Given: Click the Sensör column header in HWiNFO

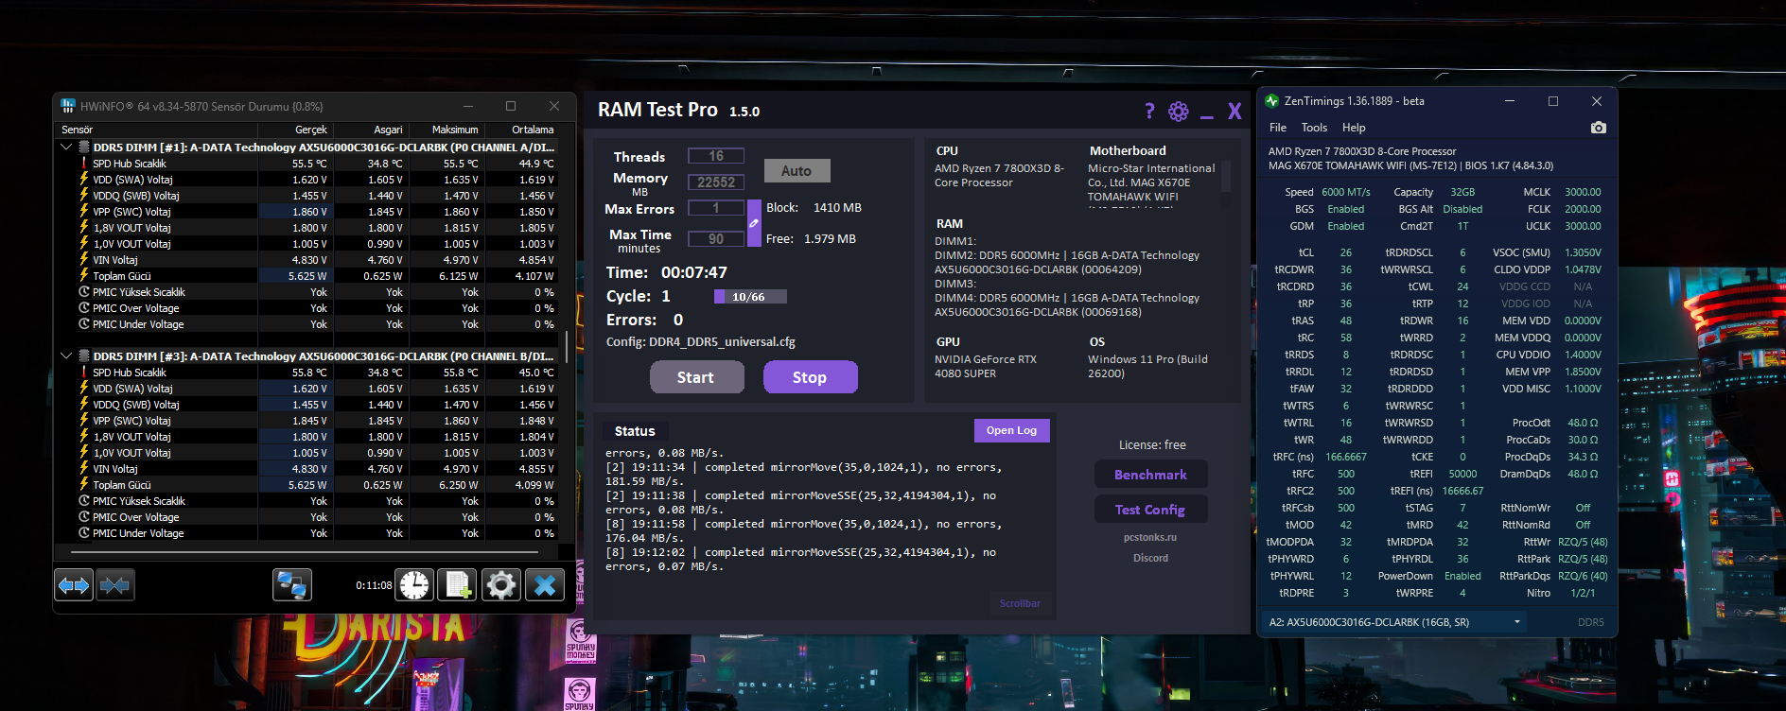Looking at the screenshot, I should point(157,130).
